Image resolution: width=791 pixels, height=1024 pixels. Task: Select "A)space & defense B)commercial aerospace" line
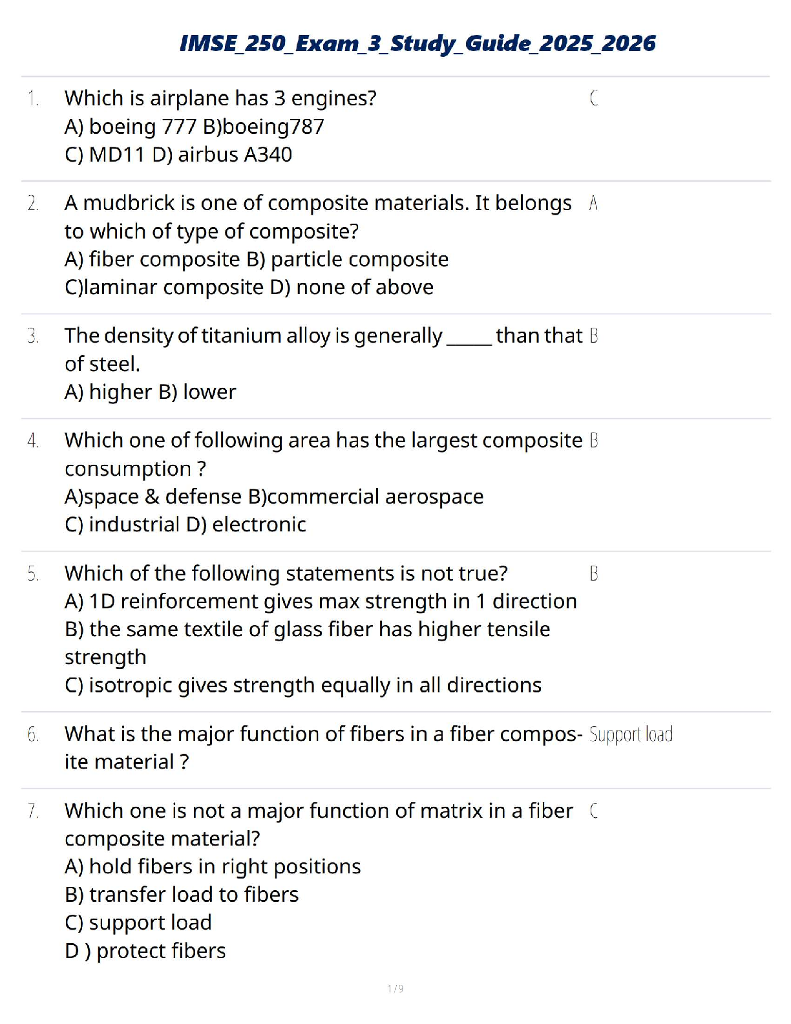tap(274, 496)
